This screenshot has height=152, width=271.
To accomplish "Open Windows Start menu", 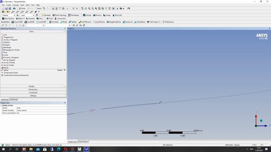I will (x=3, y=149).
